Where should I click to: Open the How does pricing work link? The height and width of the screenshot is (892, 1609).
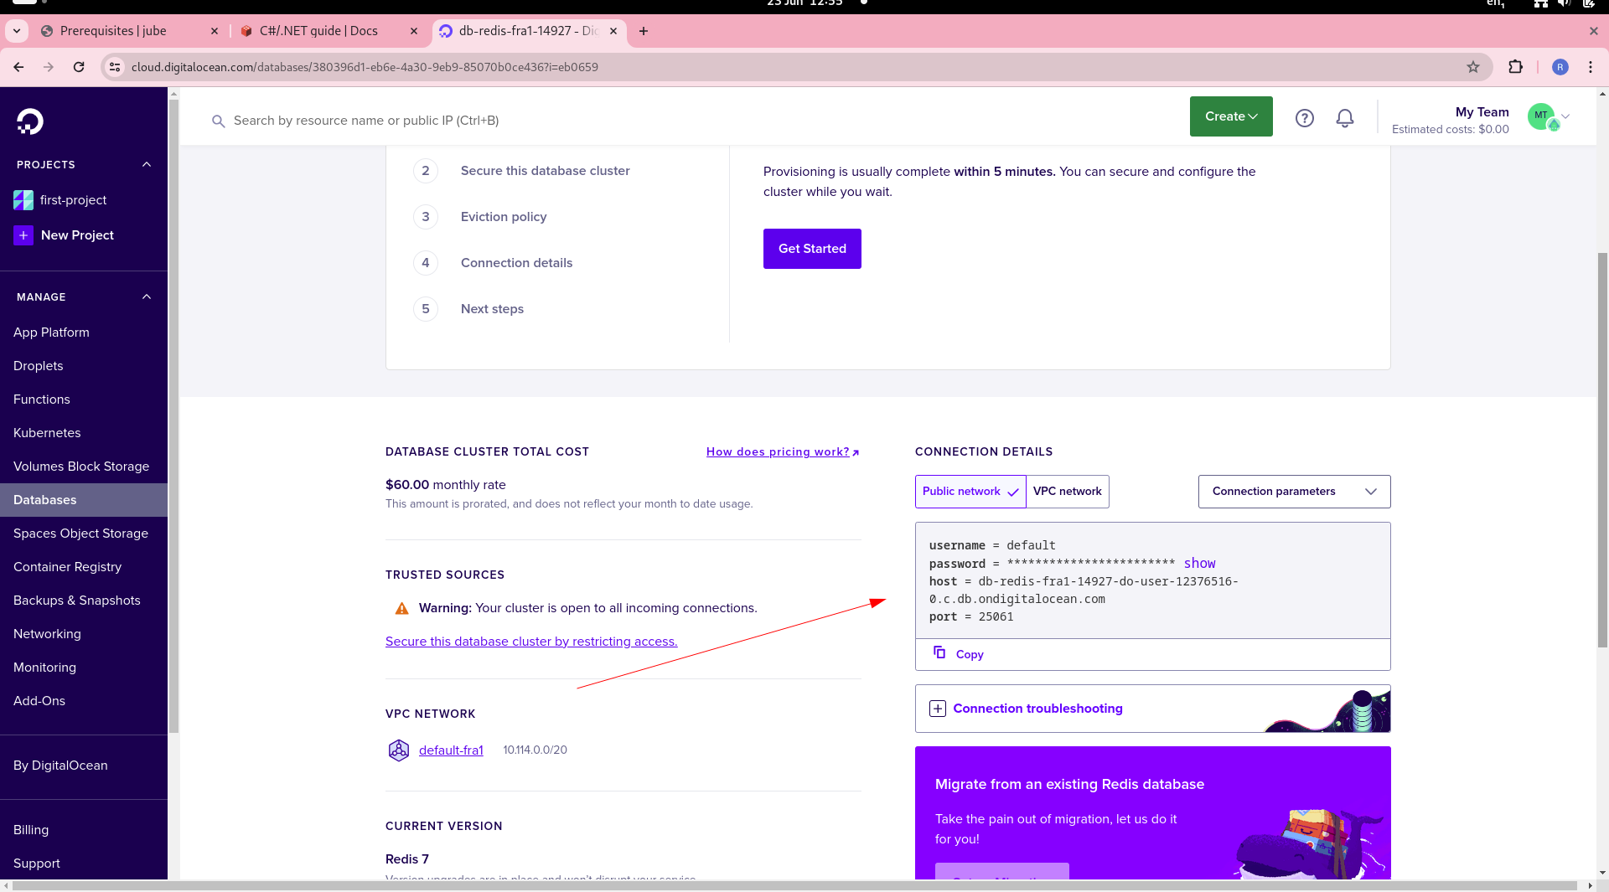pos(783,452)
